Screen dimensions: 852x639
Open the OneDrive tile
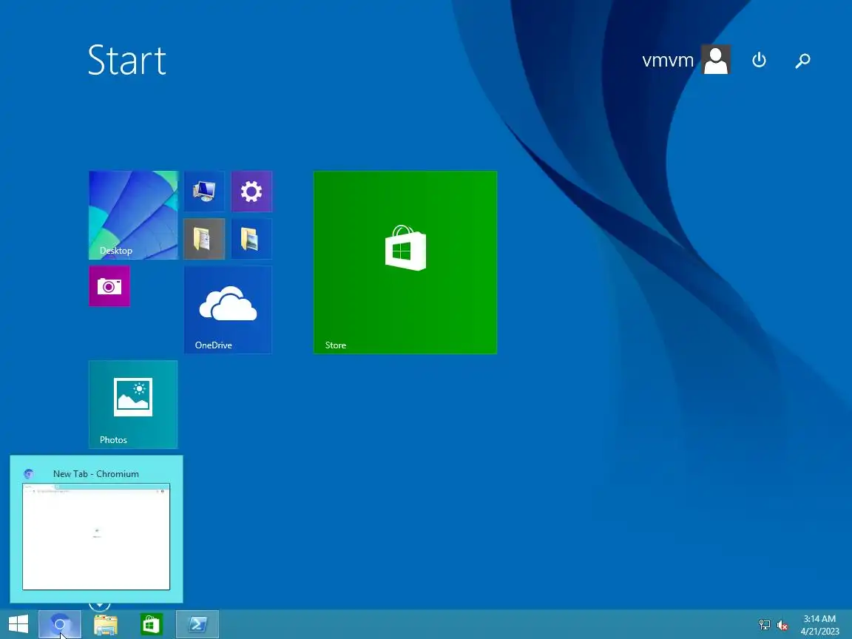pos(229,310)
